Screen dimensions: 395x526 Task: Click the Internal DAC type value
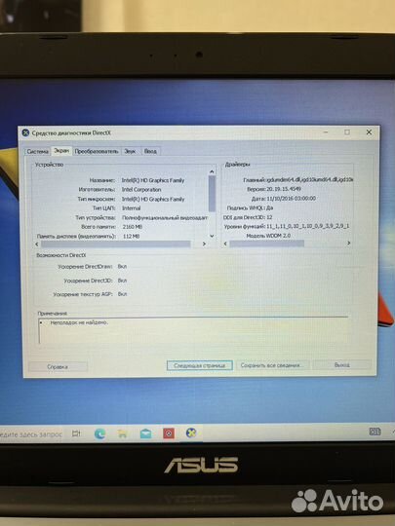(x=131, y=208)
